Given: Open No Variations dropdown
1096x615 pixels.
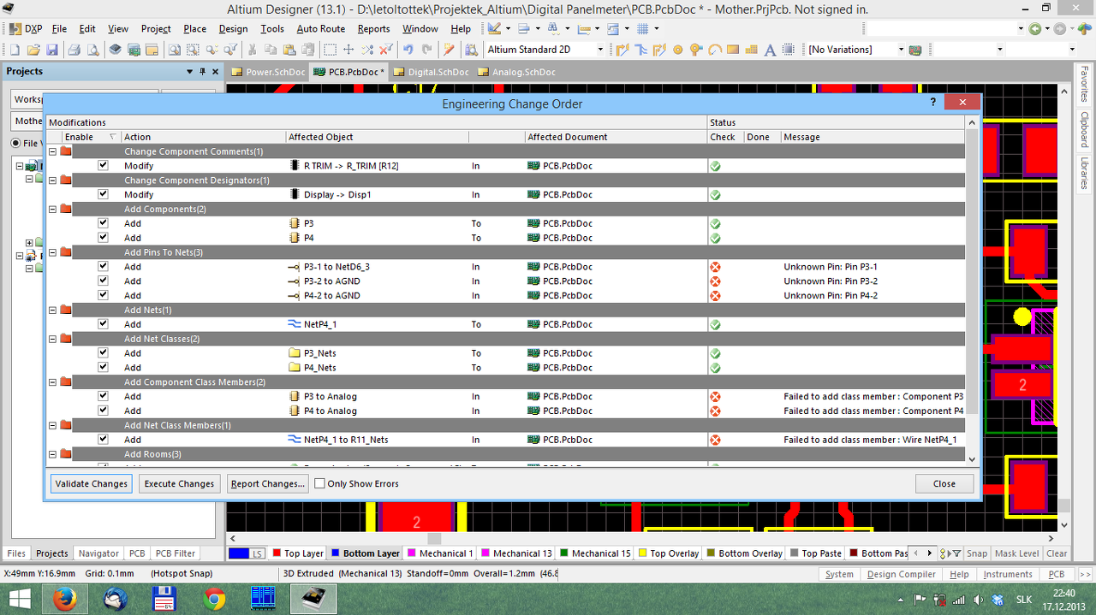Looking at the screenshot, I should point(901,50).
